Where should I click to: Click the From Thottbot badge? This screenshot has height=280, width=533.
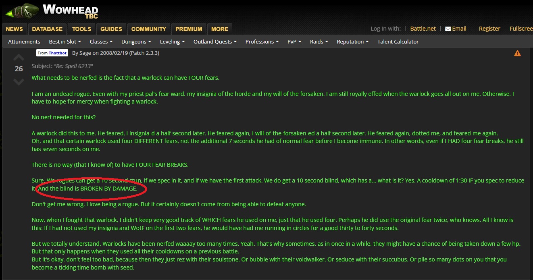(x=52, y=53)
